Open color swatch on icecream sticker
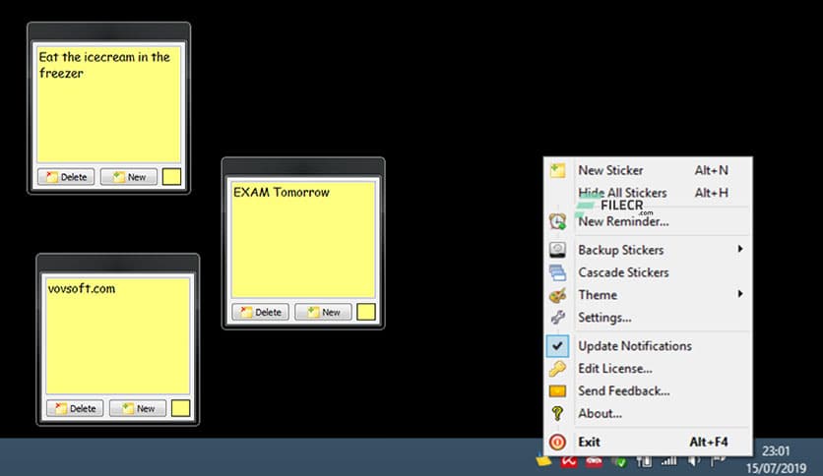 tap(171, 177)
